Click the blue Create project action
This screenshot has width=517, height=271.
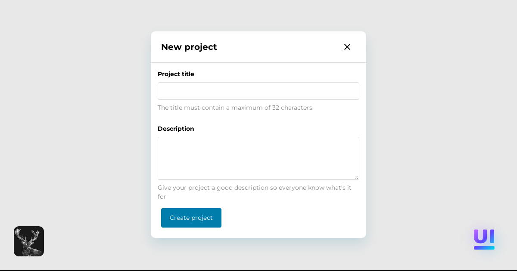pos(191,218)
